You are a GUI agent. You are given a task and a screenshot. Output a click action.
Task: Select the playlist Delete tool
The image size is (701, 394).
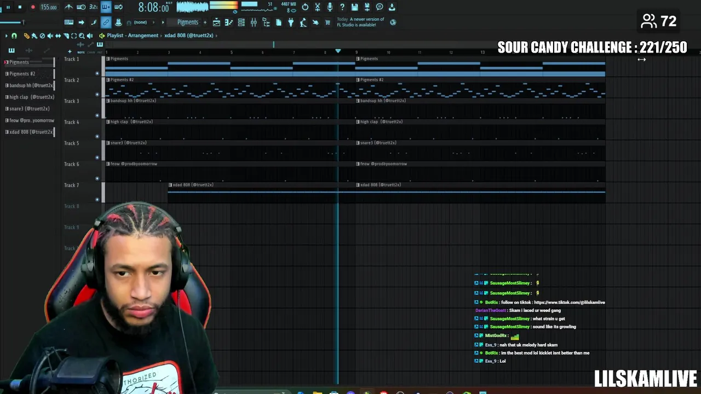(x=42, y=36)
